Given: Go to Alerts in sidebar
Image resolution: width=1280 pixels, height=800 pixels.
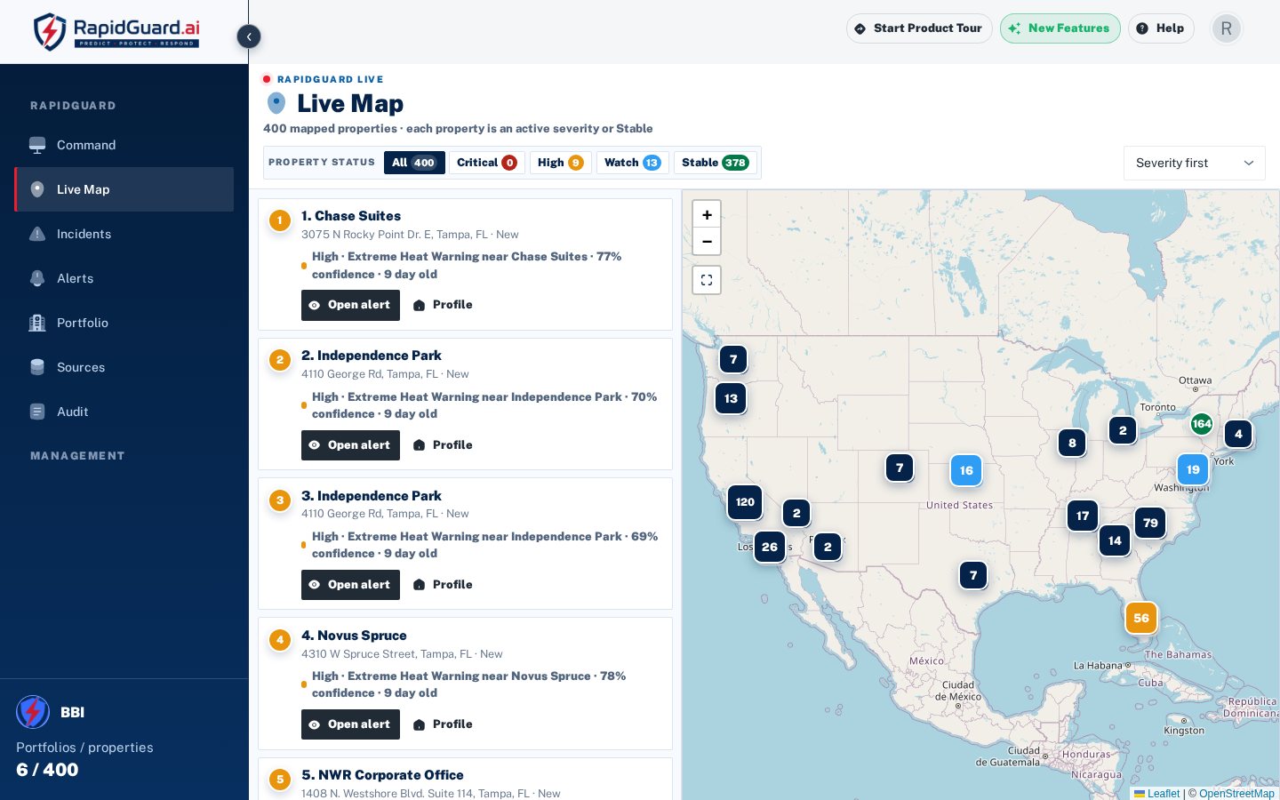Looking at the screenshot, I should click(124, 278).
